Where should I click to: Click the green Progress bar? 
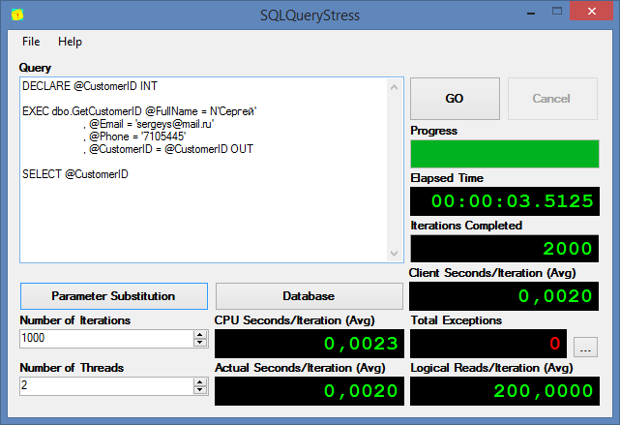click(x=505, y=154)
